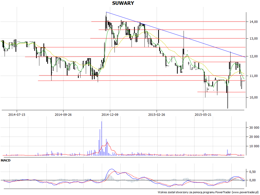Select the 11,00 price axis label
This screenshot has width=260, height=195.
[x=254, y=76]
